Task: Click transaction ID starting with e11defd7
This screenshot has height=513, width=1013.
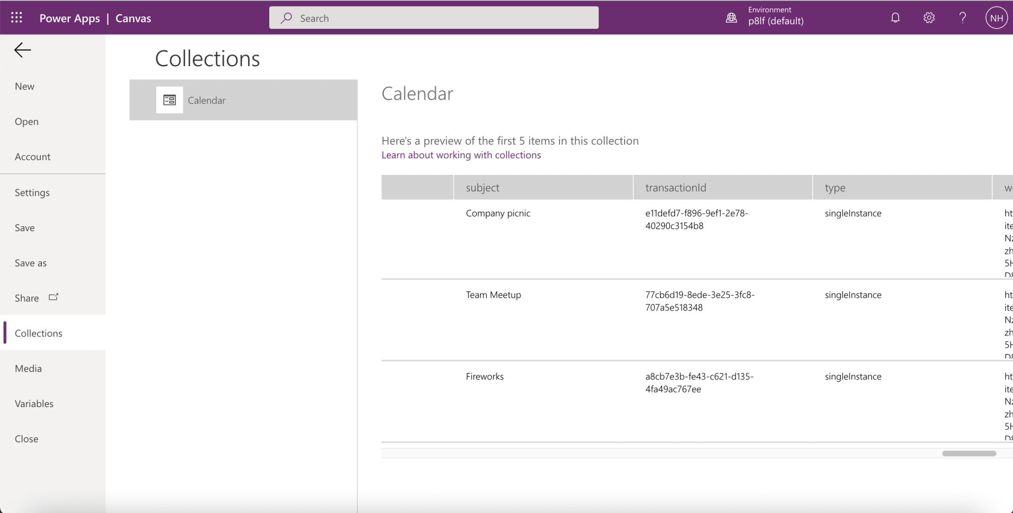Action: [x=697, y=220]
